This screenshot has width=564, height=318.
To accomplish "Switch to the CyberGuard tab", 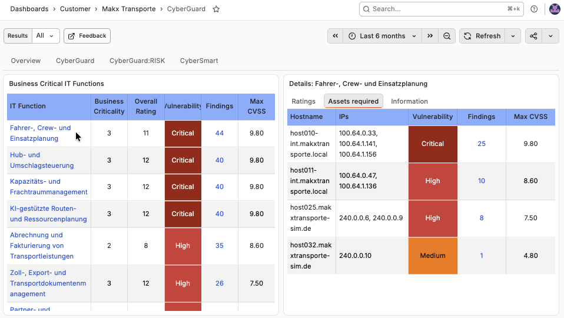I will point(75,61).
